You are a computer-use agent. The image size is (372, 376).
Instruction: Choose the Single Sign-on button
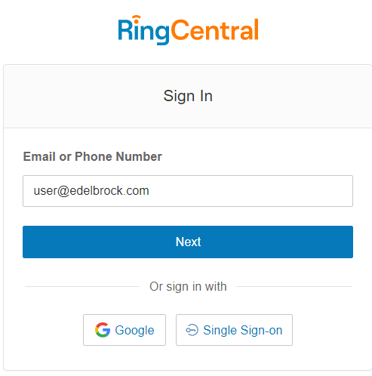pos(234,330)
